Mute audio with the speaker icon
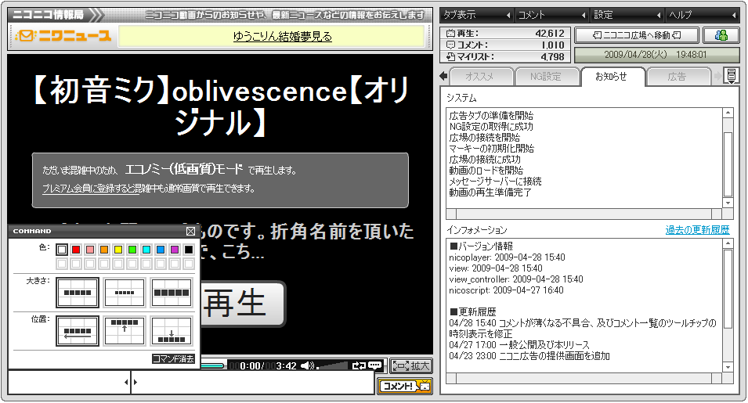This screenshot has height=403, width=748. point(308,366)
